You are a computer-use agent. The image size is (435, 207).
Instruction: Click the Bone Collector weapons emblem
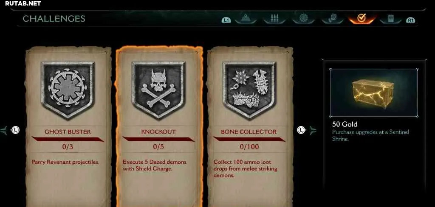[249, 89]
